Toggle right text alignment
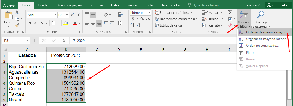Viewport: 293px width, 106px height. (99, 23)
